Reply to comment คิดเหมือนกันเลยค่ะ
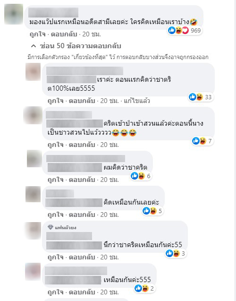 tap(82, 215)
